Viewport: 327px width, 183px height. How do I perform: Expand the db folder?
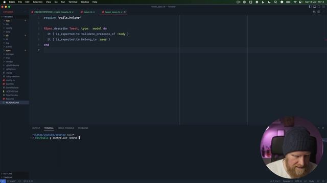[7, 36]
